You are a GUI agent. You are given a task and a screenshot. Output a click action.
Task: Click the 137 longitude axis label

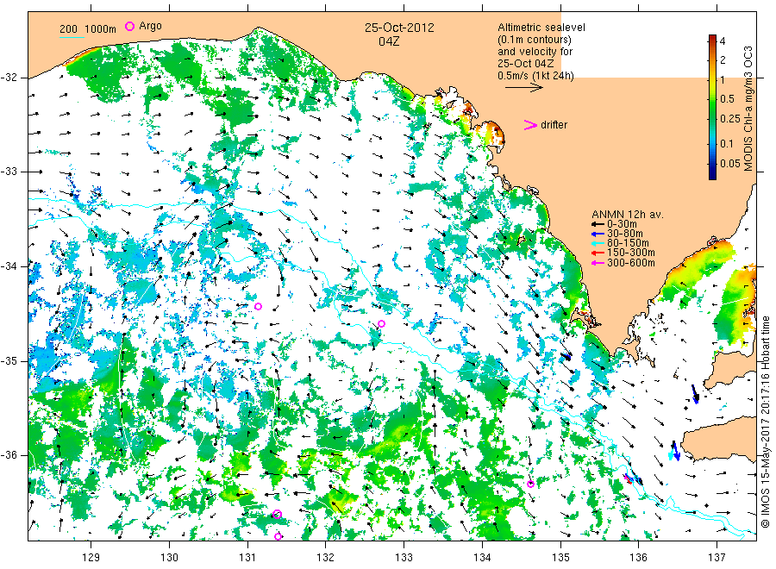(717, 557)
